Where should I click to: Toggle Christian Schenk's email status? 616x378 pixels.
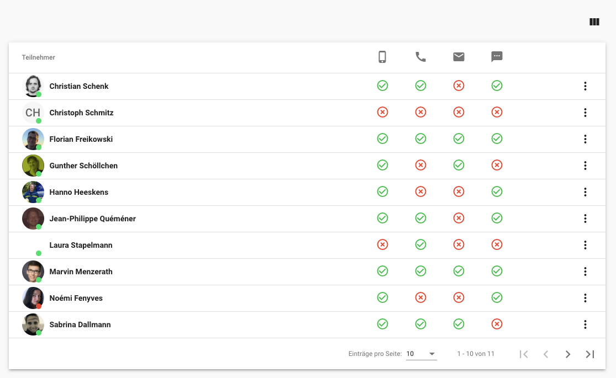459,86
